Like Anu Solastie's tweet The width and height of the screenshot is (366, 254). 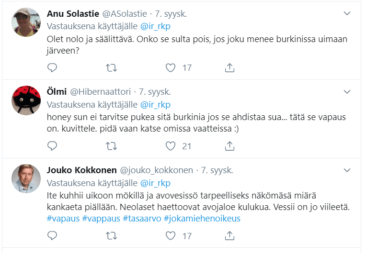point(170,68)
